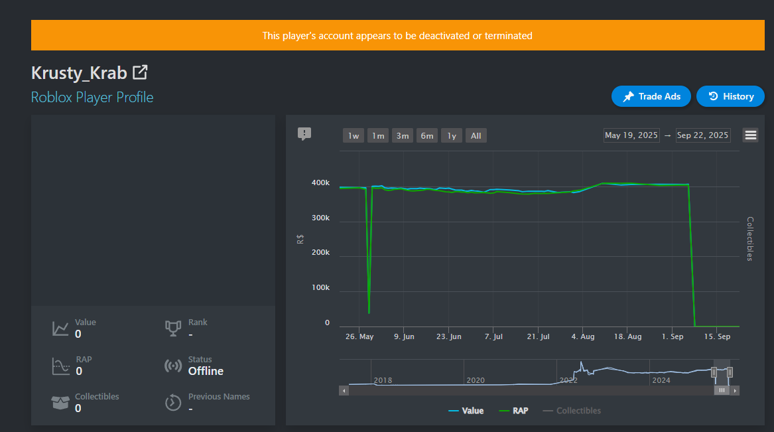Click the Rank trophy icon
The width and height of the screenshot is (774, 432).
pyautogui.click(x=172, y=328)
